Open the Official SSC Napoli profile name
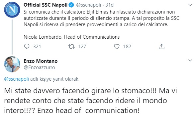The height and width of the screenshot is (121, 195). pyautogui.click(x=46, y=5)
